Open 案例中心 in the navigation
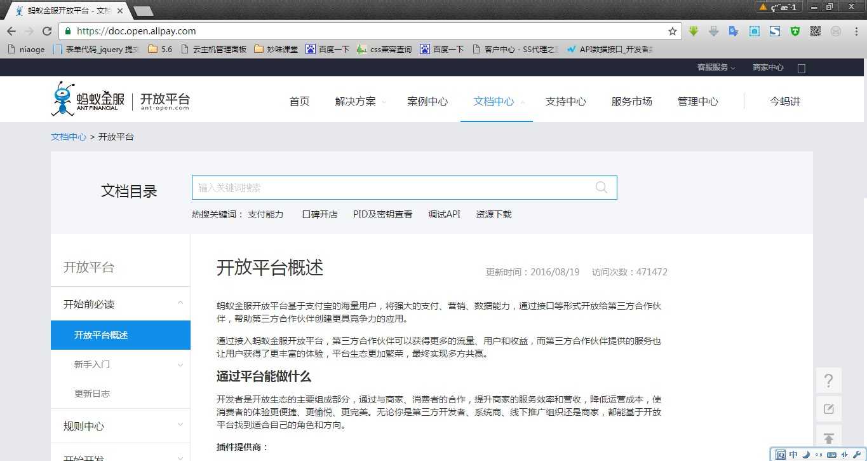867x461 pixels. pos(427,101)
